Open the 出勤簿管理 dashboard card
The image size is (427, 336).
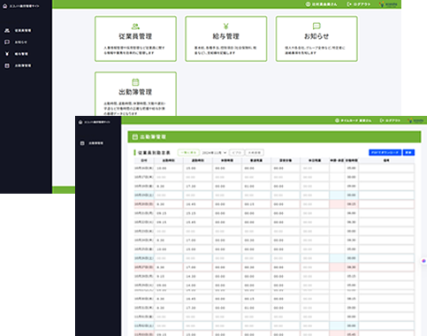tap(135, 94)
